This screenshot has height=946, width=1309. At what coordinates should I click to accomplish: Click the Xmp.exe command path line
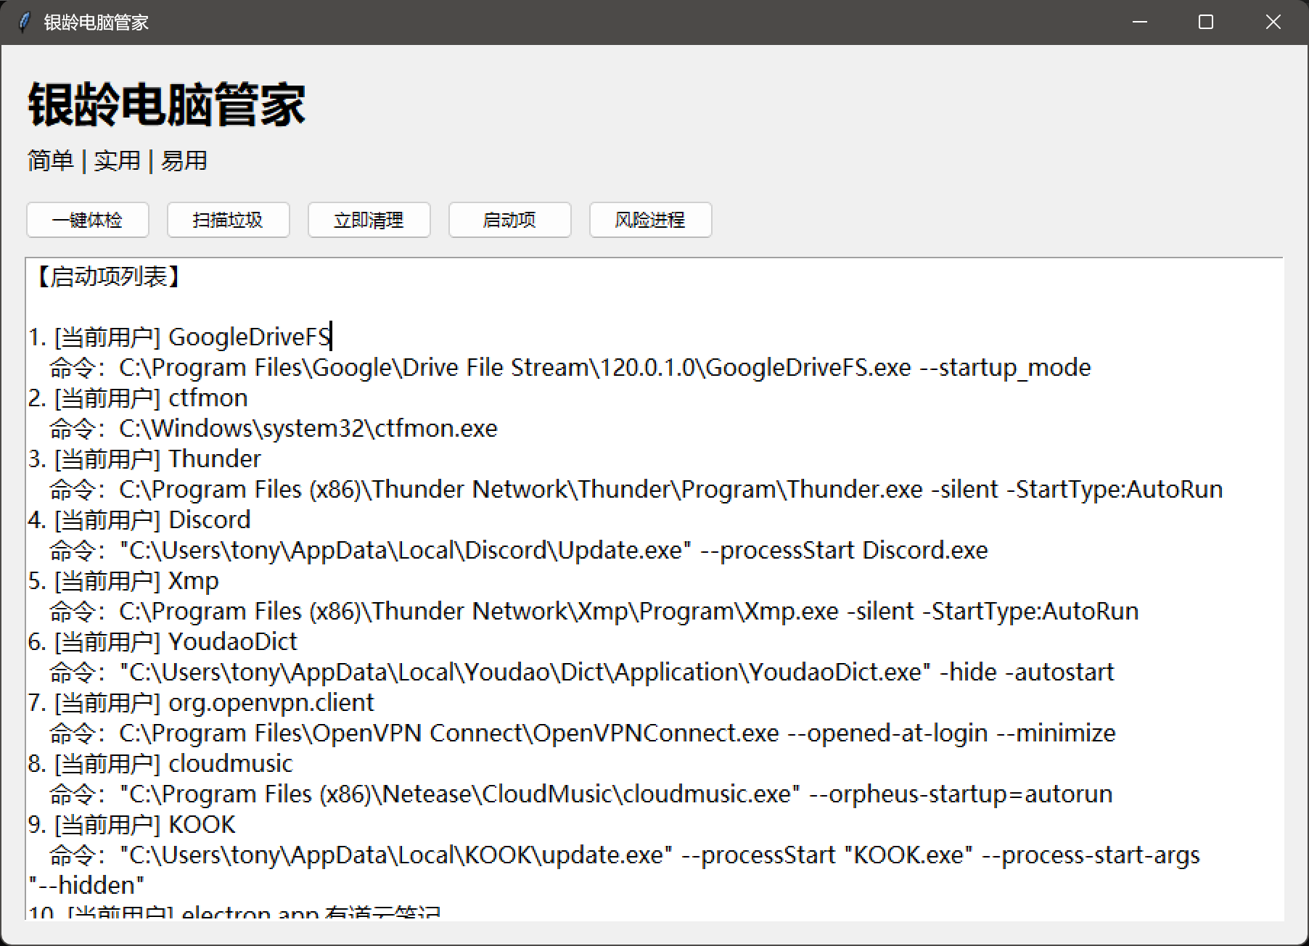[x=594, y=612]
